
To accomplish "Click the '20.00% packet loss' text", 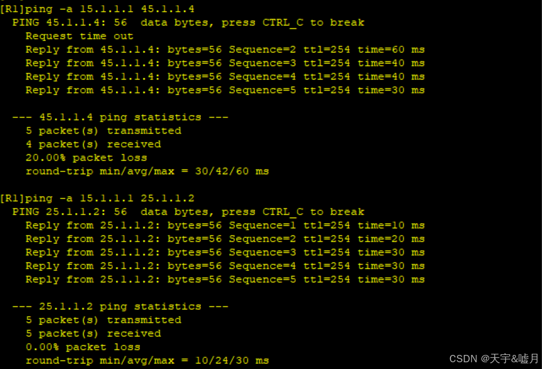I will (x=86, y=158).
